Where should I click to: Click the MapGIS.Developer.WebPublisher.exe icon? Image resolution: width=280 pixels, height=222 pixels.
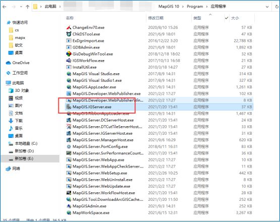point(69,93)
